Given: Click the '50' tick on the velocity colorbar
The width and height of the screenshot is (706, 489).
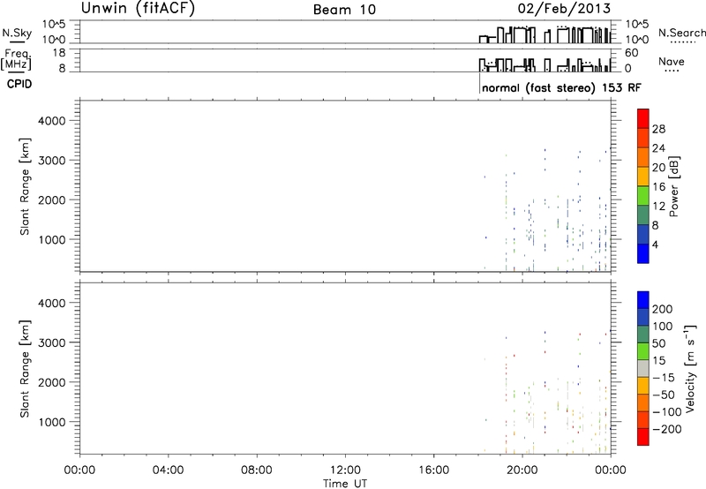Looking at the screenshot, I should [x=658, y=343].
